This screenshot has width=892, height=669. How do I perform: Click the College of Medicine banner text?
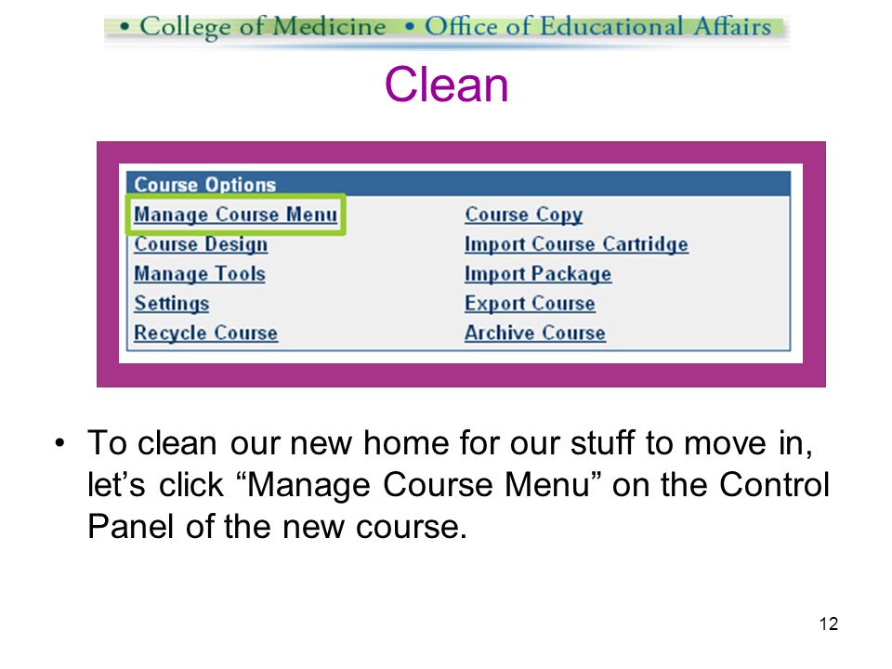[x=262, y=26]
